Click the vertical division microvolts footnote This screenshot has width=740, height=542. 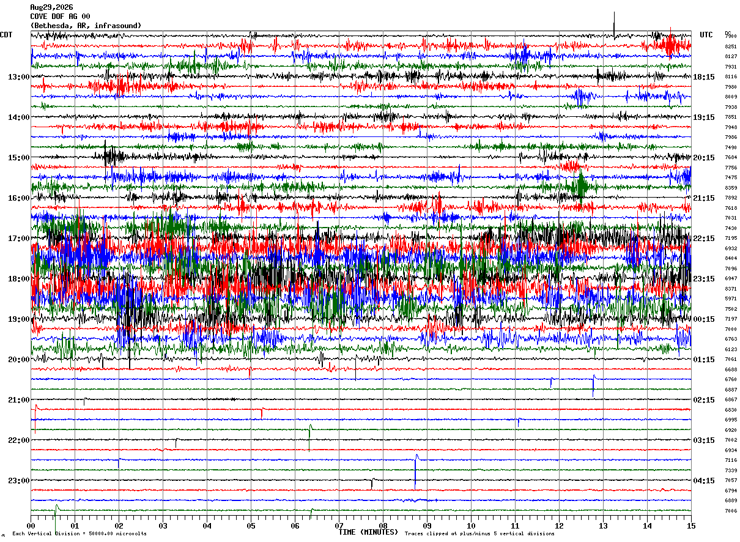(x=80, y=534)
